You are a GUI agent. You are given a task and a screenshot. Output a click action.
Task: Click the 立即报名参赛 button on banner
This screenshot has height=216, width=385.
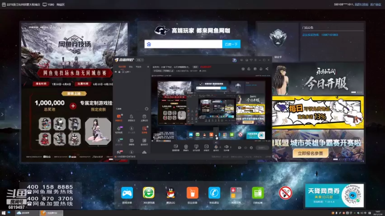pos(310,153)
